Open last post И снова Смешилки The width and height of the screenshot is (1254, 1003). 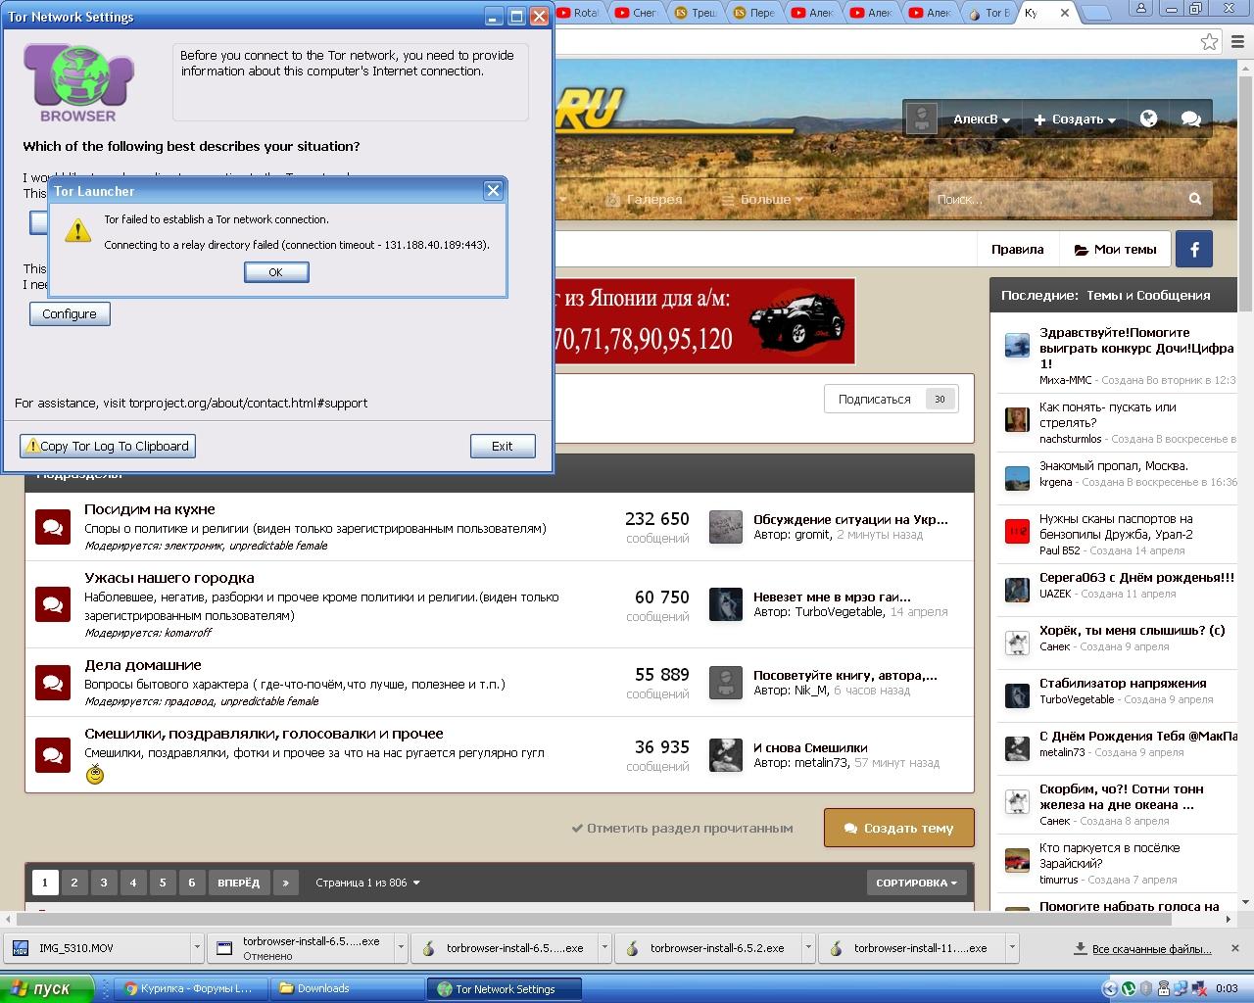810,747
